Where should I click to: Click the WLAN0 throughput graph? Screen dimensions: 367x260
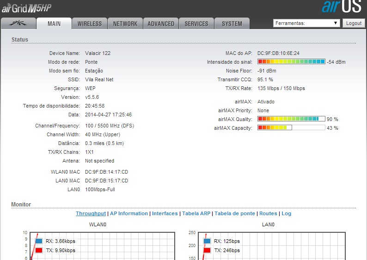coord(102,246)
